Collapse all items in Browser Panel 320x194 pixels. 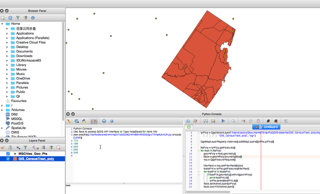[x=25, y=18]
